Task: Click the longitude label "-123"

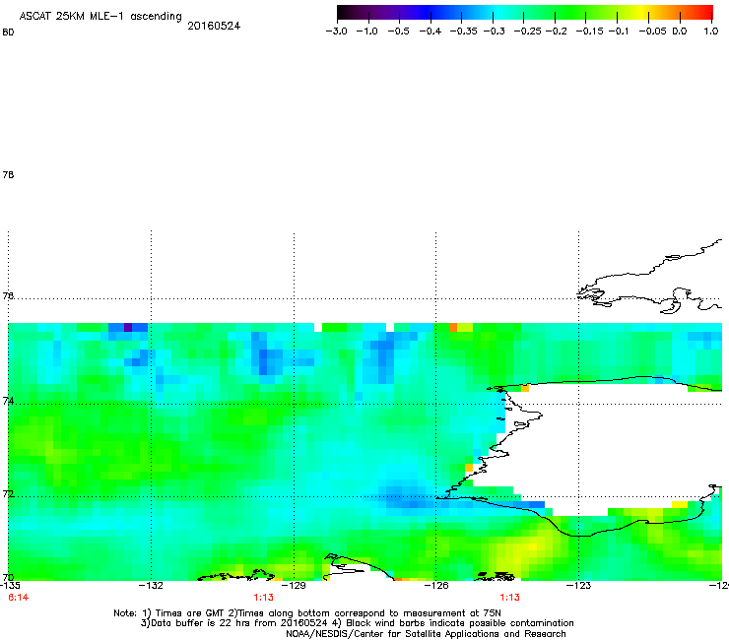Action: click(x=578, y=586)
